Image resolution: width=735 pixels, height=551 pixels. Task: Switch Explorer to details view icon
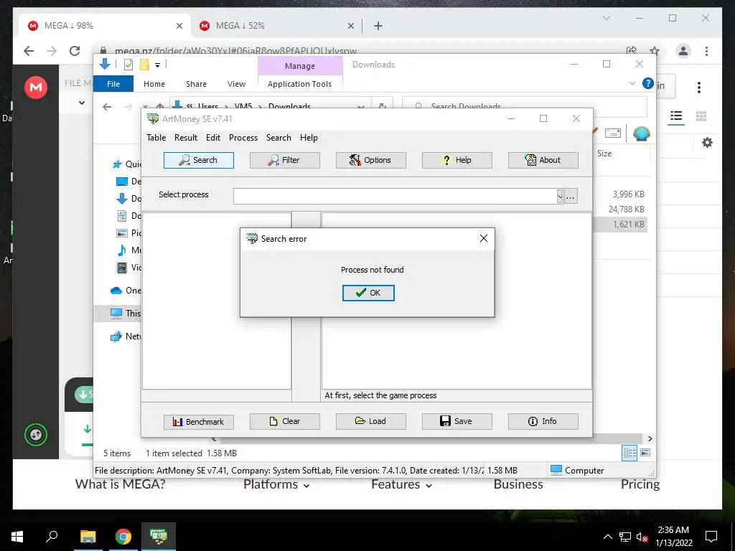(x=629, y=453)
